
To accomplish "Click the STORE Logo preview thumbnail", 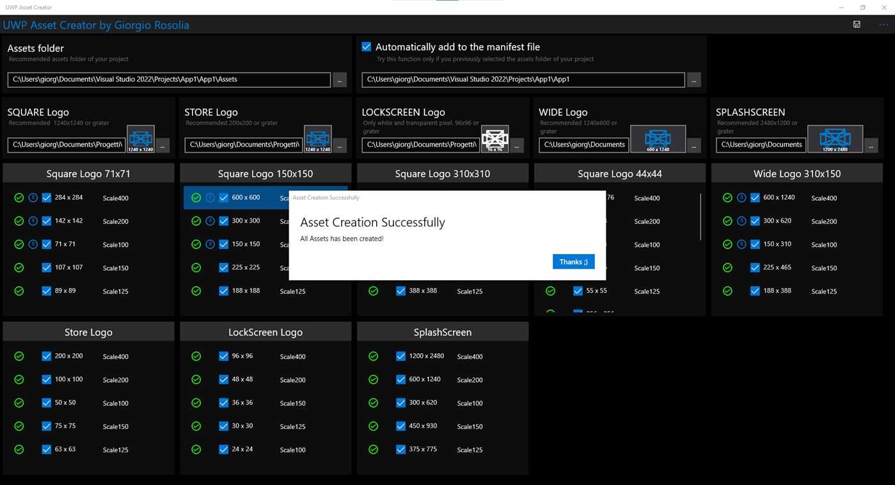I will point(318,139).
